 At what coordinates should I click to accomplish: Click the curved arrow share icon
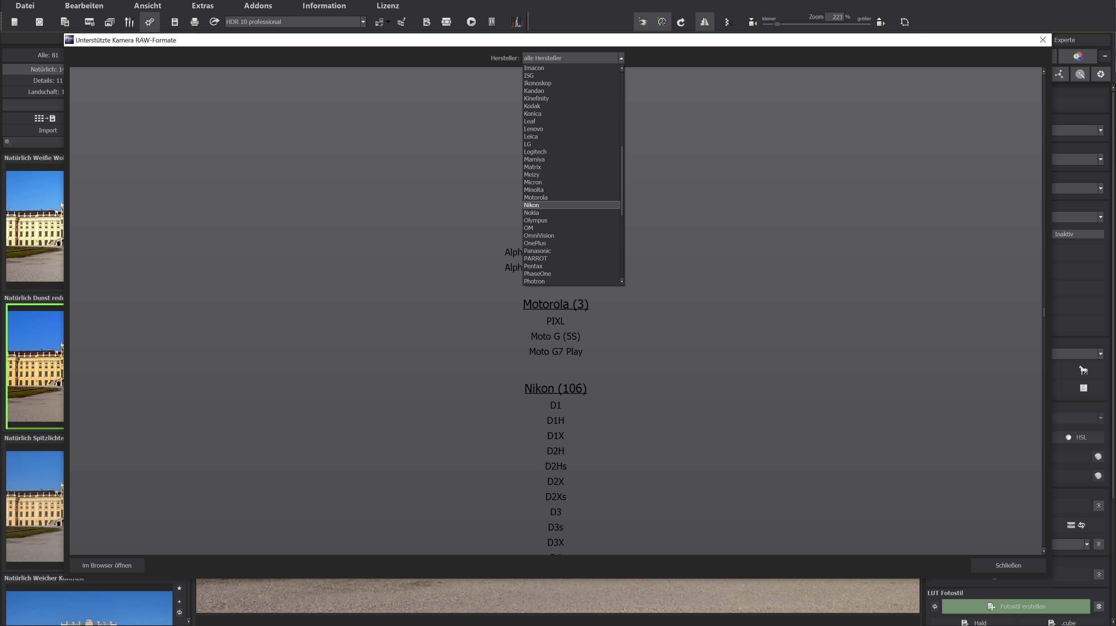[215, 22]
